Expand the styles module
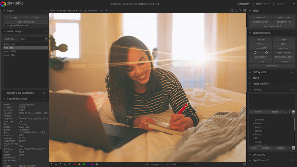297x167 pixels. pyautogui.click(x=250, y=78)
